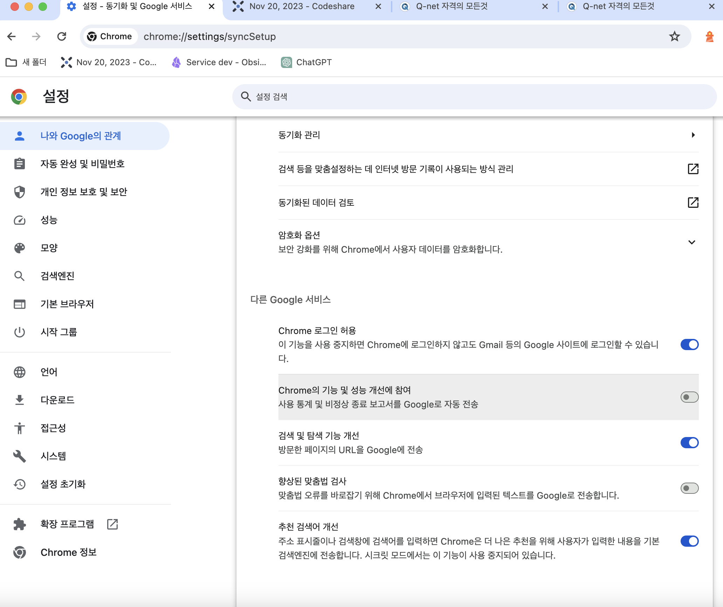Go to the 성능 settings section
723x607 pixels.
[85, 220]
